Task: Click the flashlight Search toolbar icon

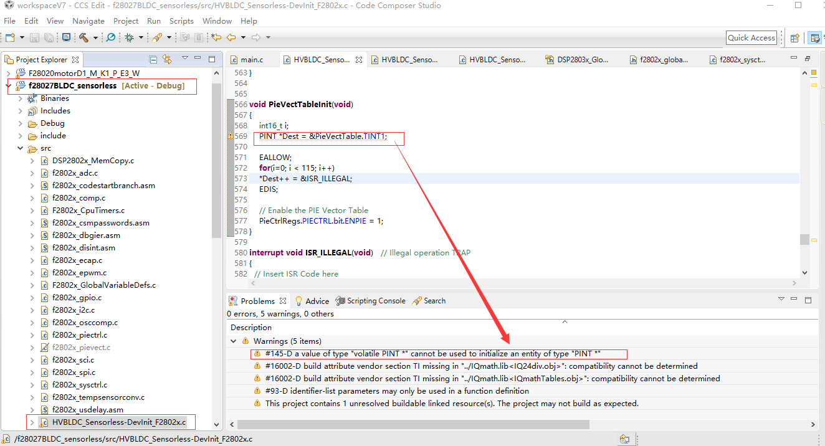Action: tap(156, 37)
